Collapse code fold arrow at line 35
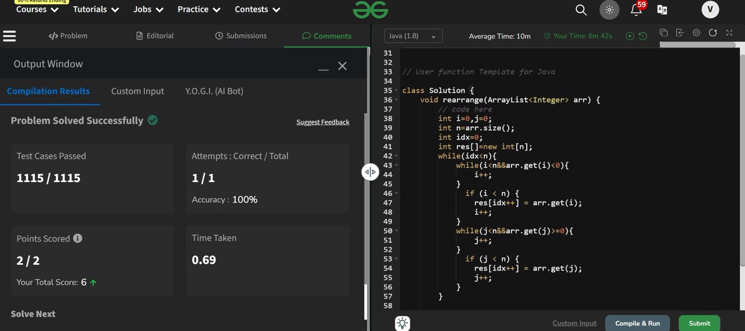Screen dimensions: 745x331 396,90
